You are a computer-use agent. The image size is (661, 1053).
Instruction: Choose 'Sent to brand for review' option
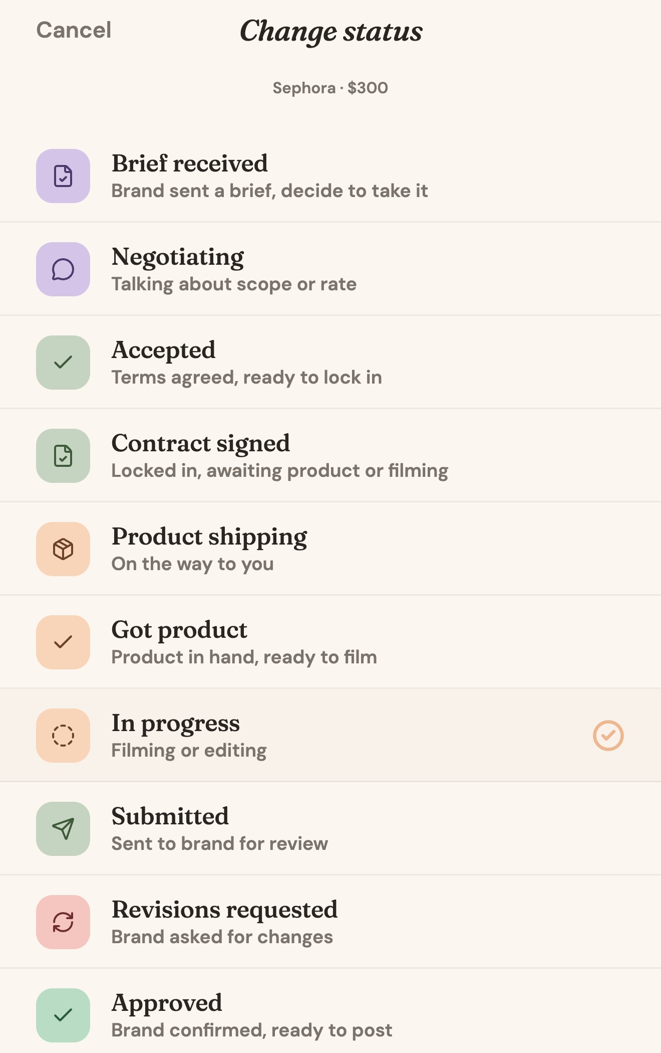pos(220,844)
